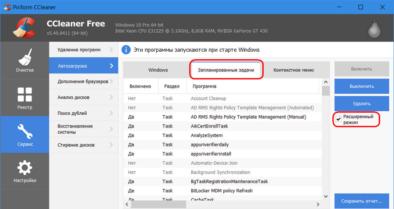Sort by the Включено column header

[141, 86]
